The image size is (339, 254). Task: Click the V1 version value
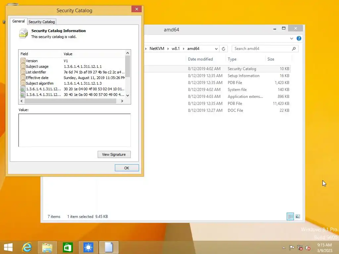coord(66,61)
